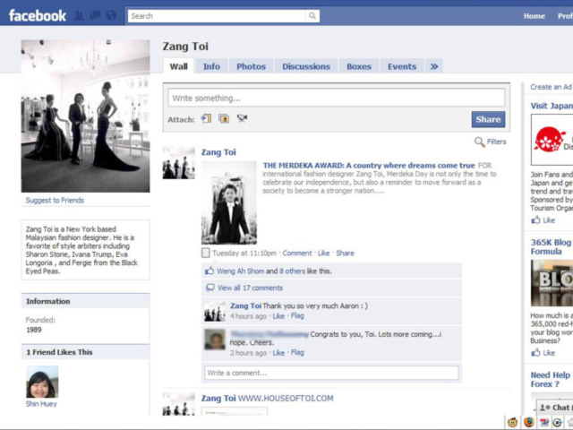This screenshot has width=573, height=430.
Task: Switch to the Wall tab
Action: coord(178,66)
